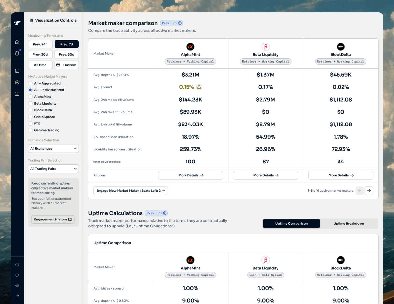Switch to the Uptime Comparison tab
Image resolution: width=394 pixels, height=304 pixels.
(292, 223)
